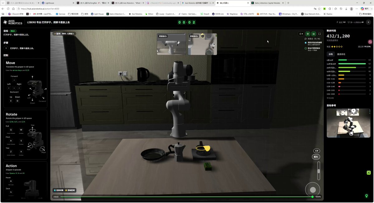Click the target reference image thumbnail
The width and height of the screenshot is (374, 203).
[348, 123]
